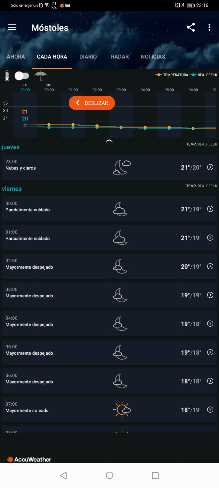Open the hamburger navigation menu
The height and width of the screenshot is (488, 219).
pyautogui.click(x=12, y=27)
